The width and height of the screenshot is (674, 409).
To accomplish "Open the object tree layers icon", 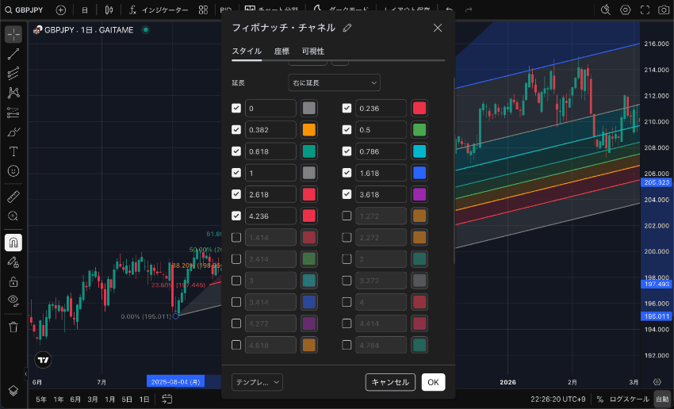I will [13, 391].
